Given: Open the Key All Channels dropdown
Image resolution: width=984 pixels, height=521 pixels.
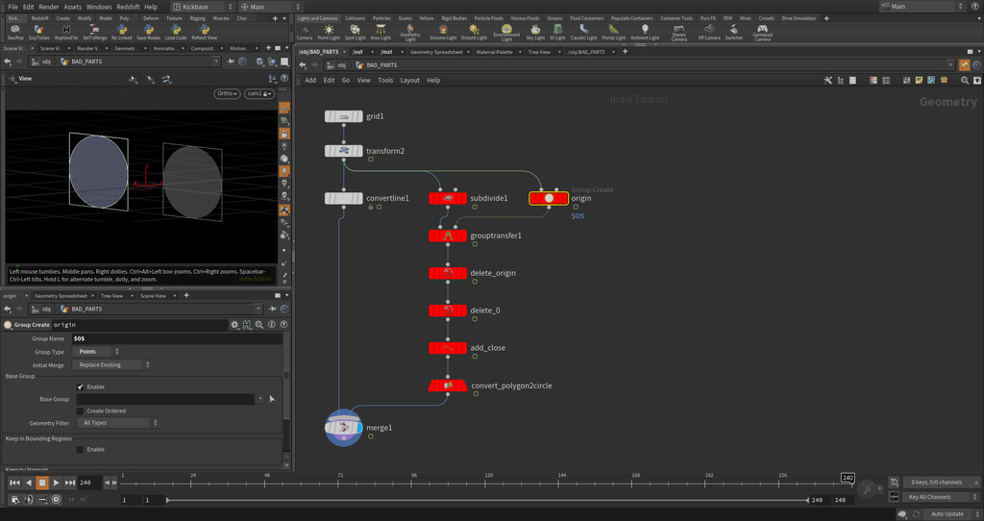Looking at the screenshot, I should coord(942,497).
